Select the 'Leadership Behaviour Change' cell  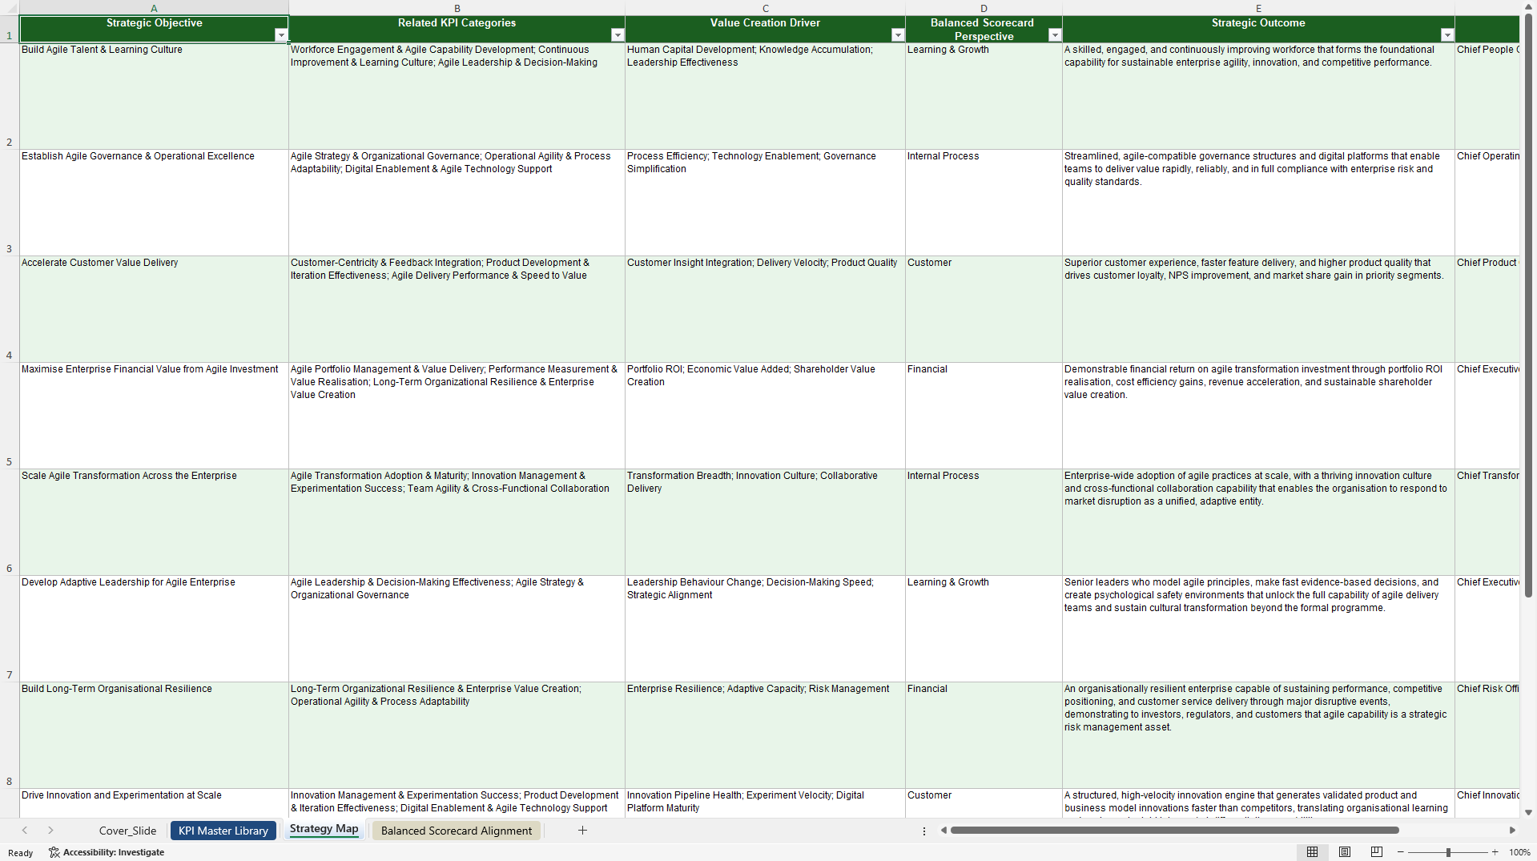click(765, 629)
